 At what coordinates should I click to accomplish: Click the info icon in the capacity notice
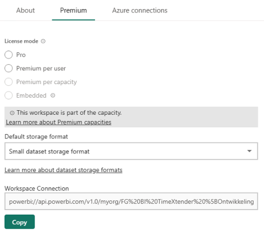pyautogui.click(x=12, y=113)
